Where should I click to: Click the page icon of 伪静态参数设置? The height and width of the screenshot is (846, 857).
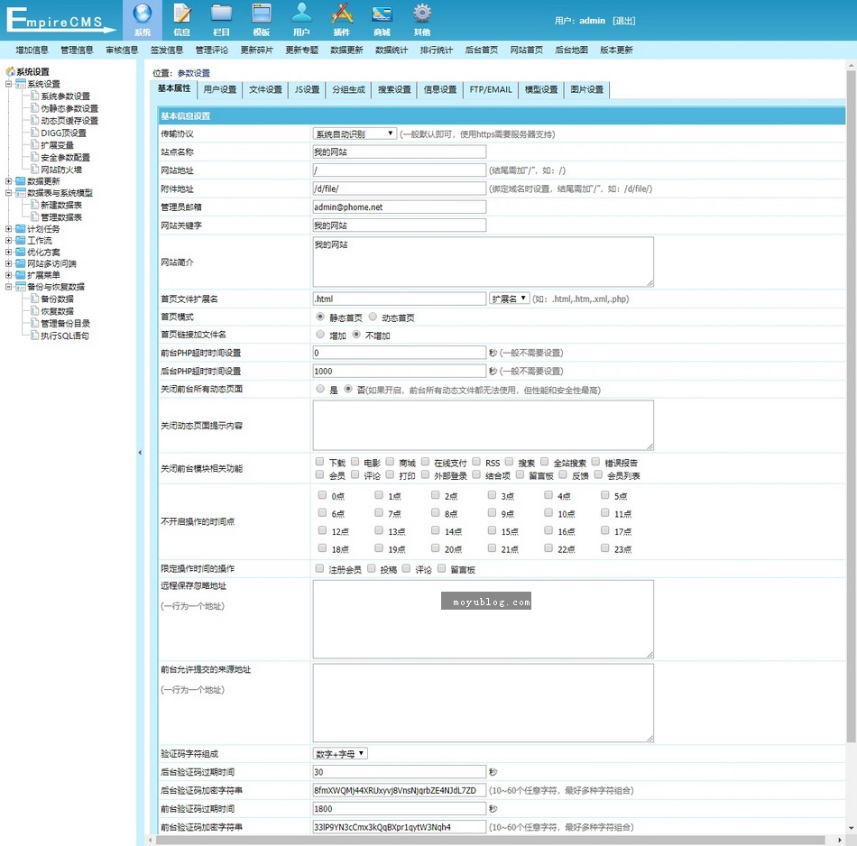tap(35, 107)
